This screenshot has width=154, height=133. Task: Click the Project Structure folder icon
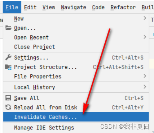coord(8,67)
